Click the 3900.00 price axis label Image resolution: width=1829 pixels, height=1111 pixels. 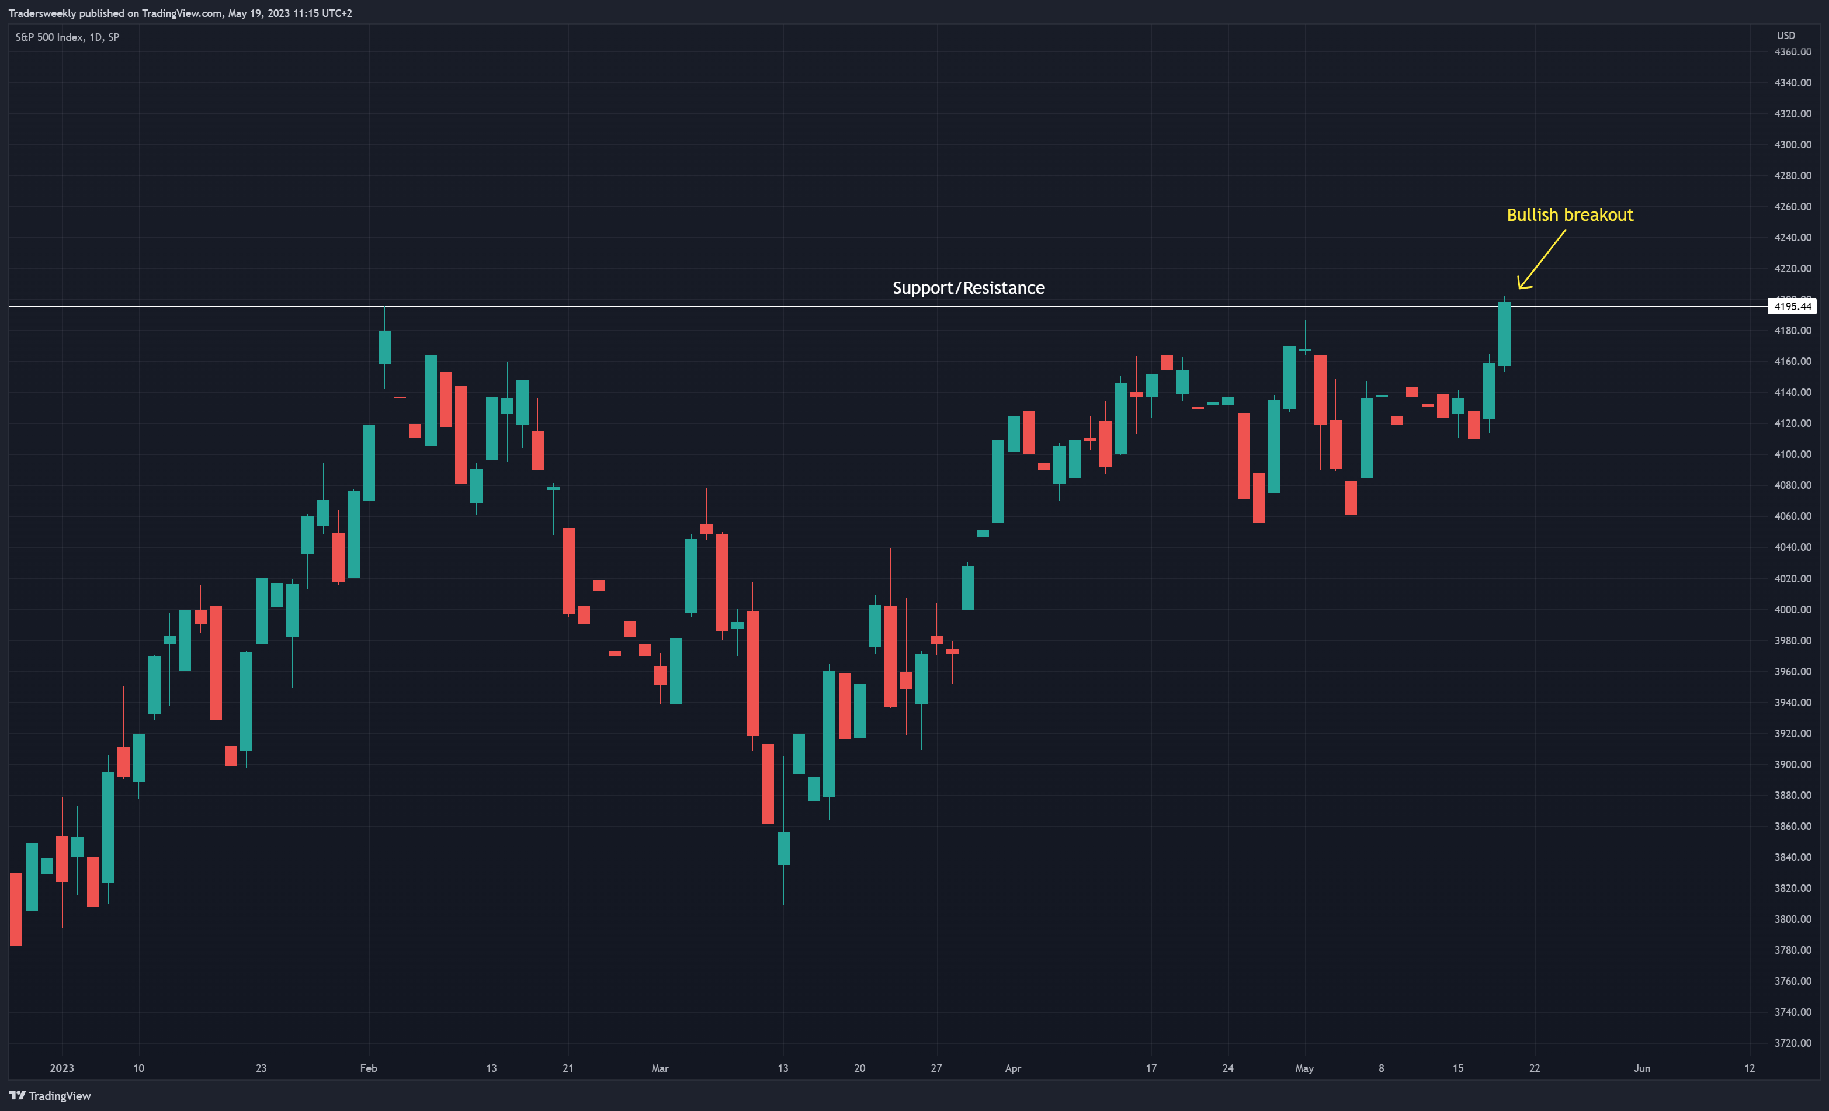tap(1792, 765)
